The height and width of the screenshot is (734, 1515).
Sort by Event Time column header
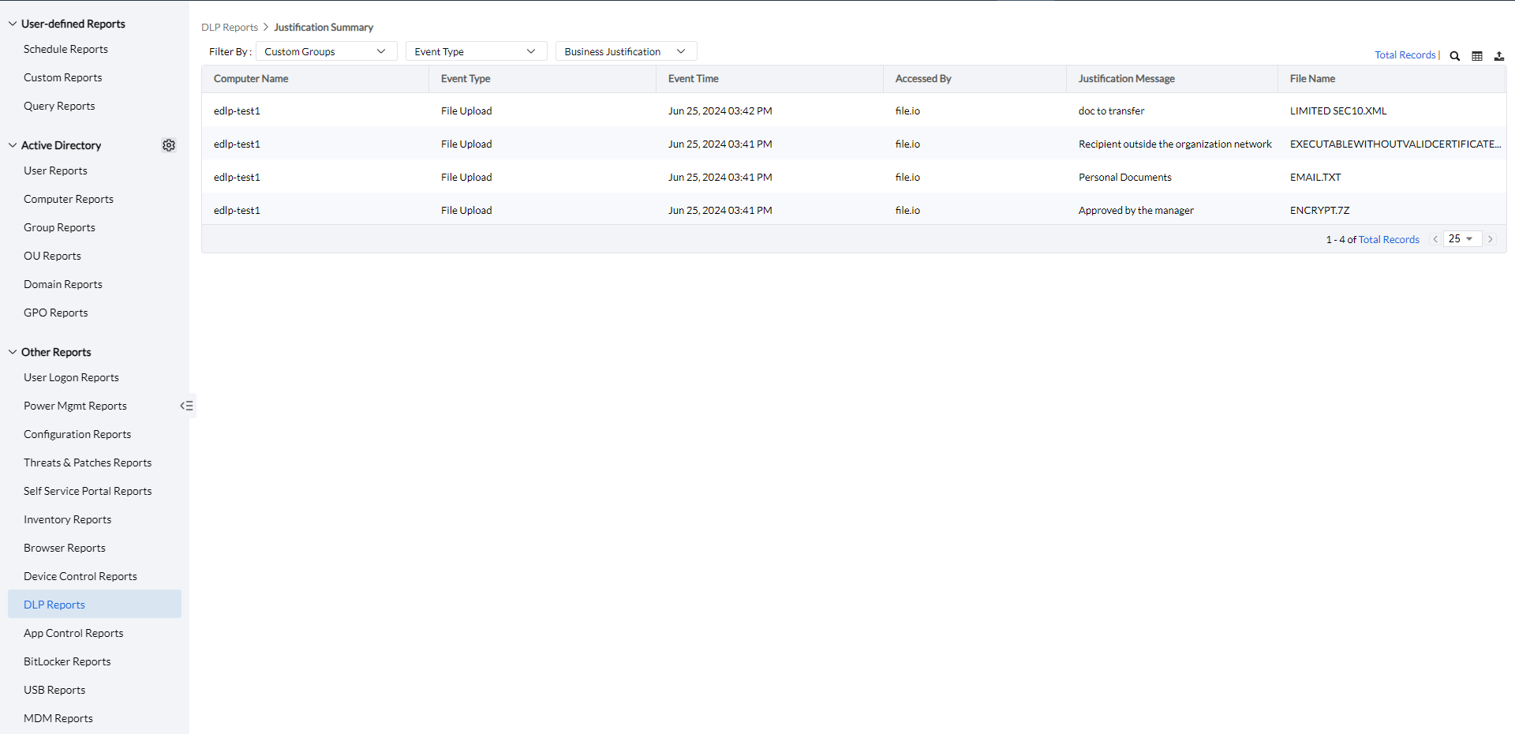pyautogui.click(x=694, y=79)
